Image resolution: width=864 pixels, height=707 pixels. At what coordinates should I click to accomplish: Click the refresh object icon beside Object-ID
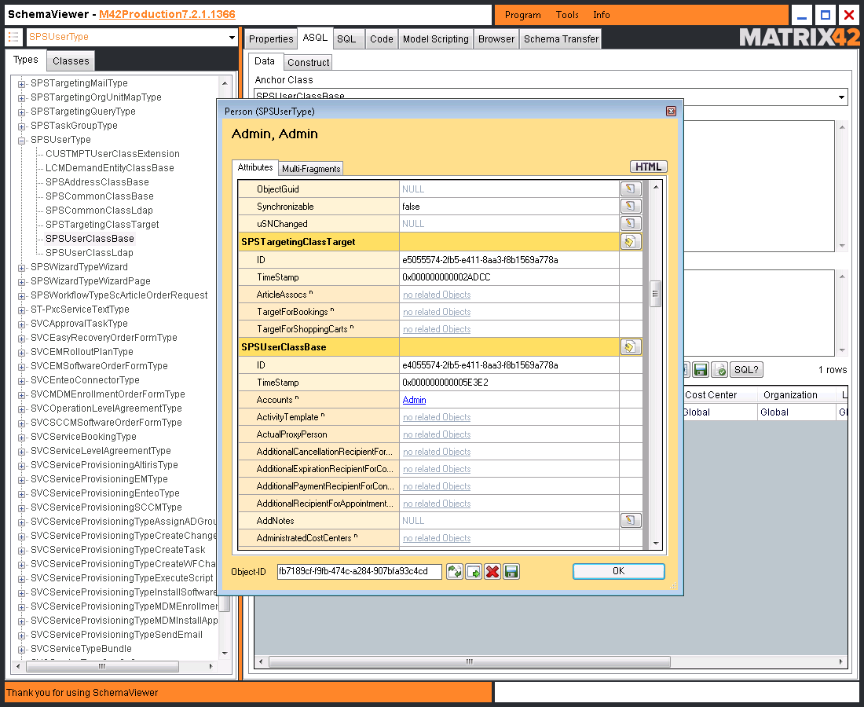pos(455,571)
